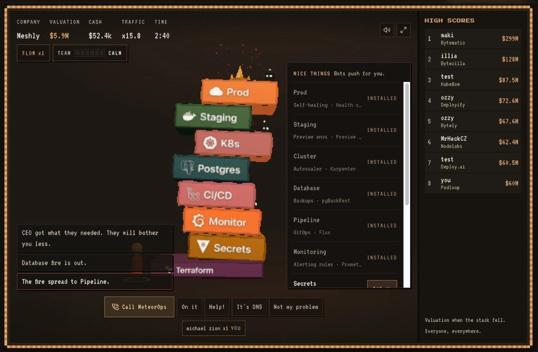The height and width of the screenshot is (352, 538).
Task: Click the TEAM CALM meter
Action: (x=90, y=53)
